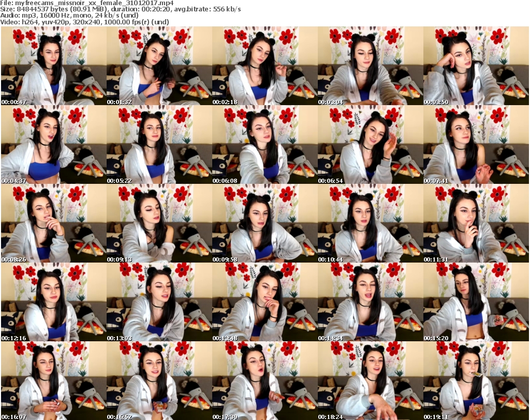This screenshot has height=420, width=530.
Task: Click the frame at 00:11:31
Action: tap(476, 224)
